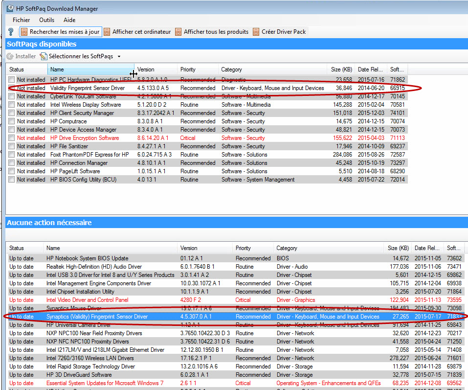Click the Installer arrow icon
This screenshot has width=468, height=390.
pos(10,56)
